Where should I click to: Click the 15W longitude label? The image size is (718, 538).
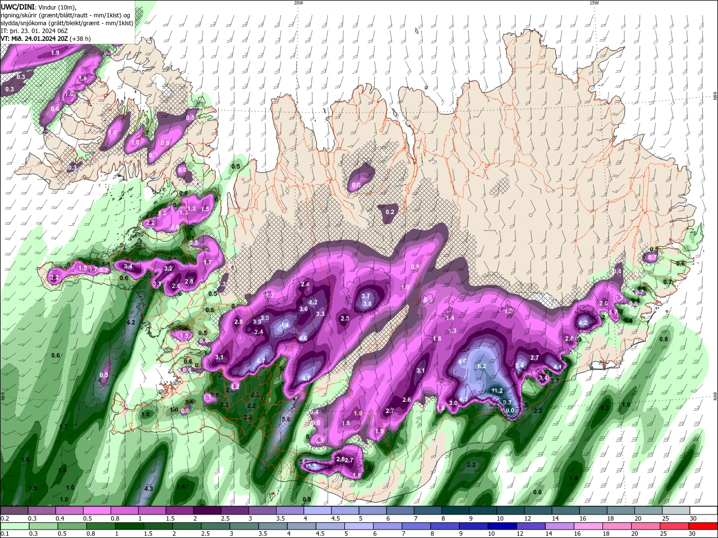click(x=594, y=3)
